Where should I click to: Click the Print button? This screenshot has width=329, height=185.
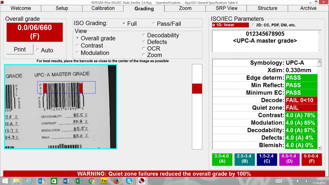(20, 49)
